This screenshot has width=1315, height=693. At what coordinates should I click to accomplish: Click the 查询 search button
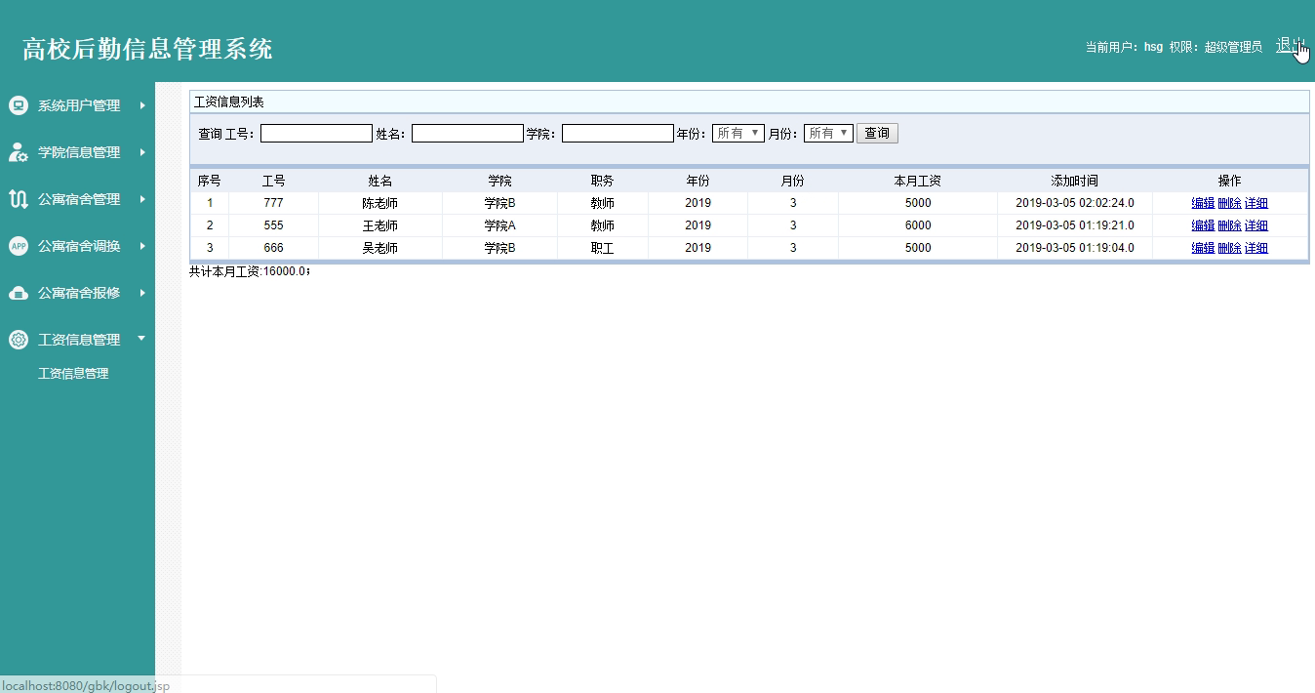click(877, 134)
